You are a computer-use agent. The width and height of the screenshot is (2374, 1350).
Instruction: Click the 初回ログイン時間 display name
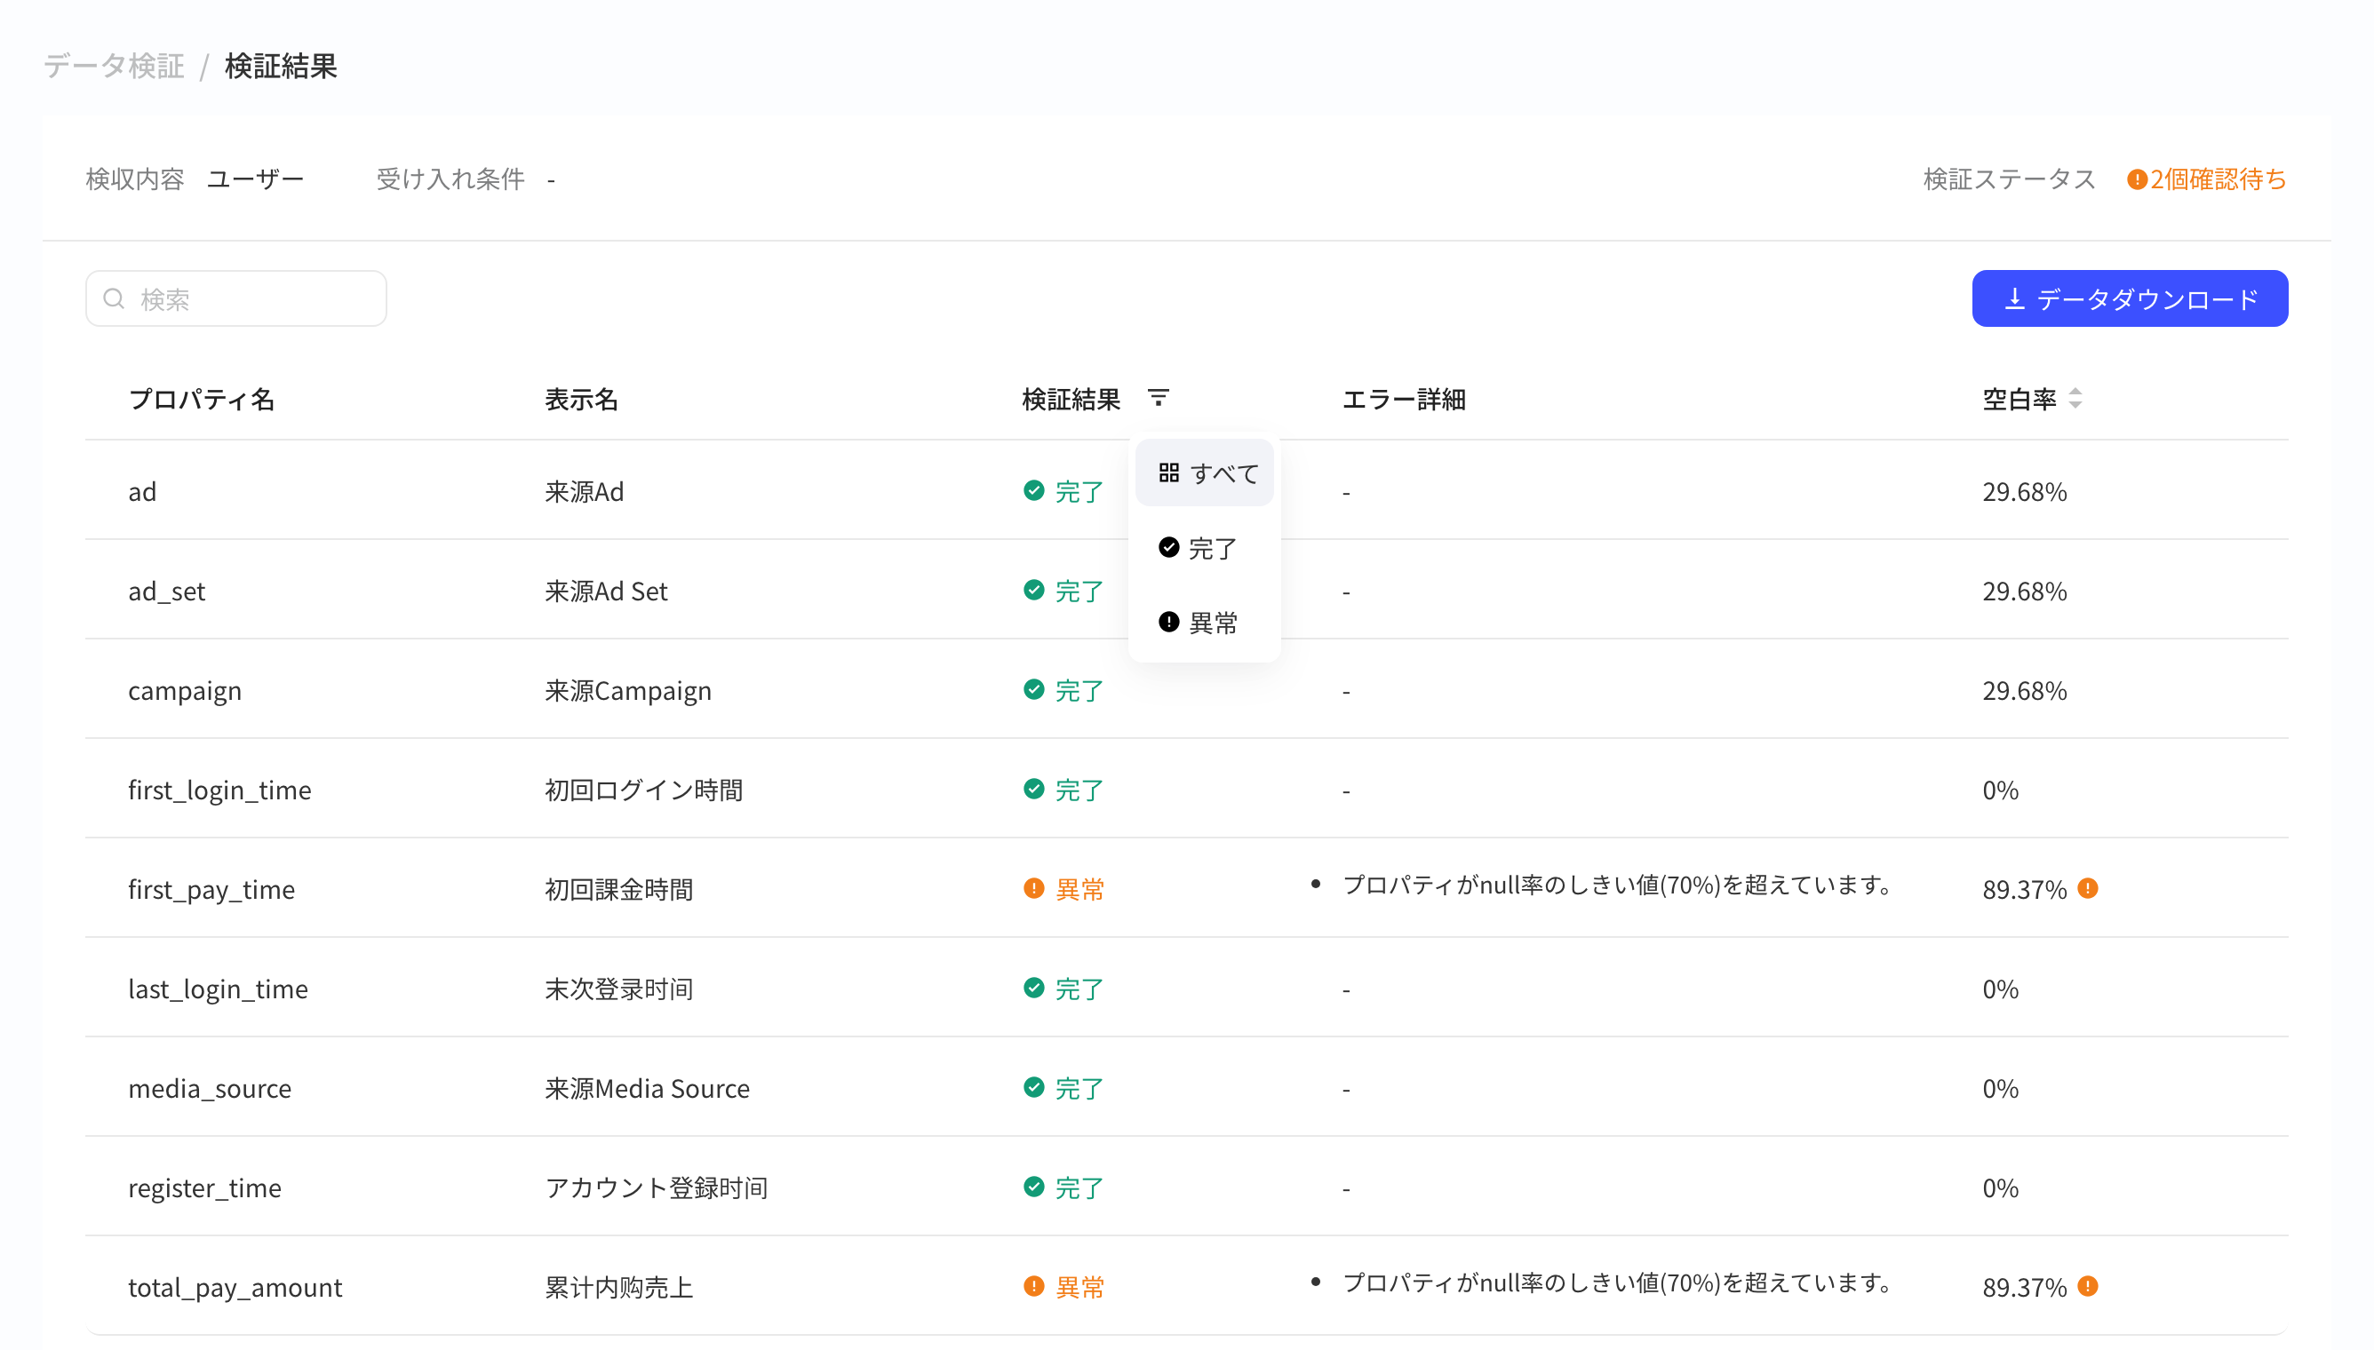pyautogui.click(x=643, y=790)
